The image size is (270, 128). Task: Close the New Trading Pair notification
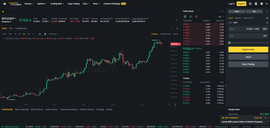(x=265, y=118)
